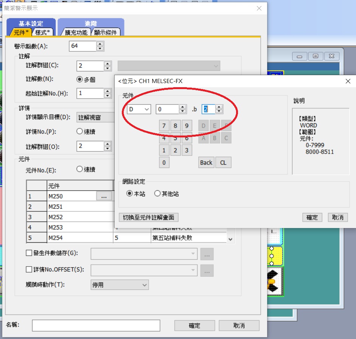Increase the 警示點數 value with up arrow
The width and height of the screenshot is (356, 339).
point(100,44)
